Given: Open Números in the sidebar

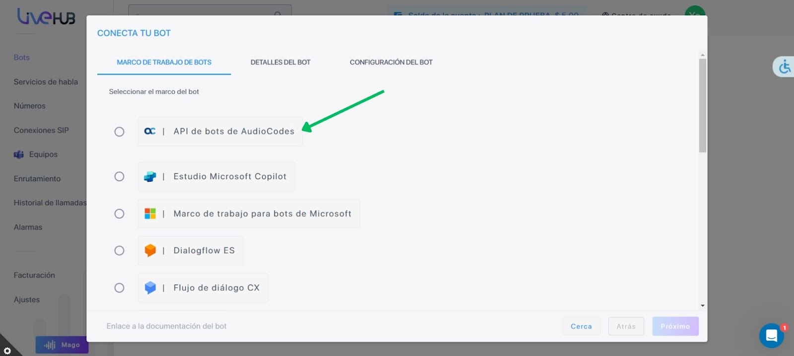Looking at the screenshot, I should point(30,106).
